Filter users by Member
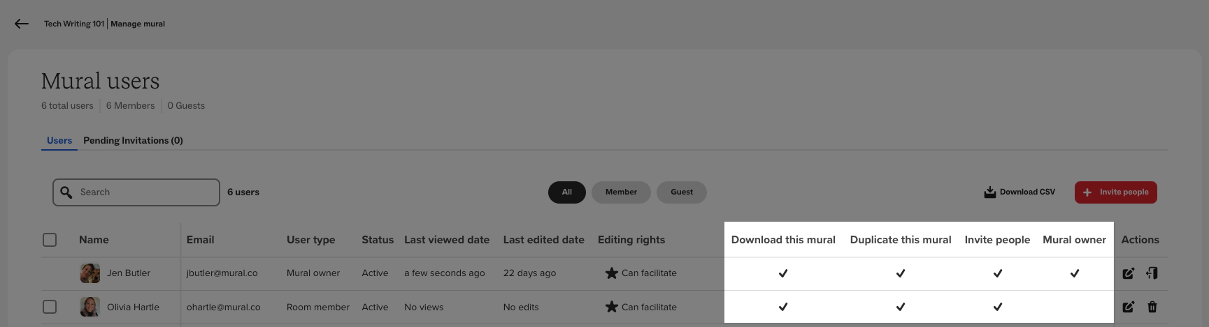This screenshot has height=327, width=1209. (621, 192)
